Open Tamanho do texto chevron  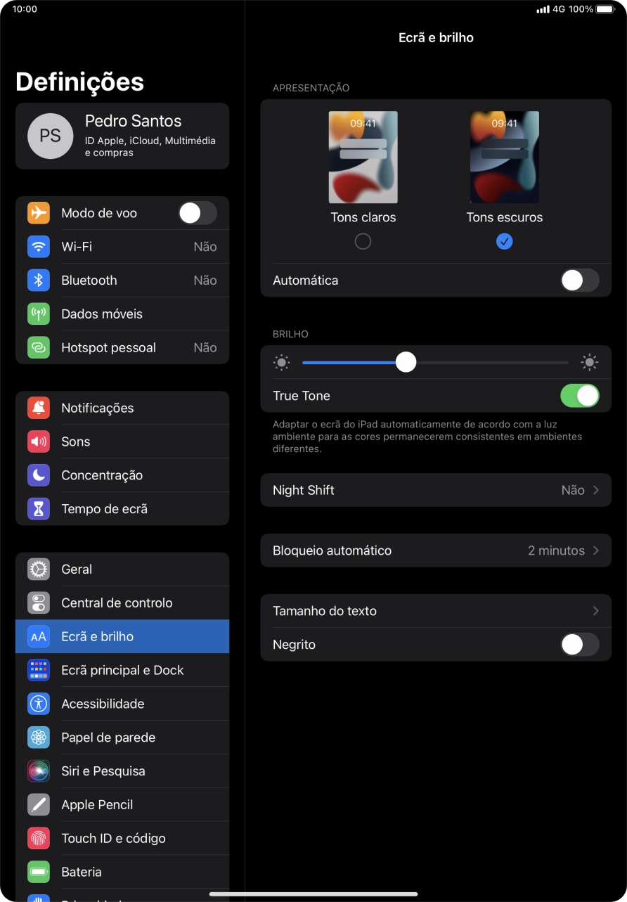(x=595, y=611)
